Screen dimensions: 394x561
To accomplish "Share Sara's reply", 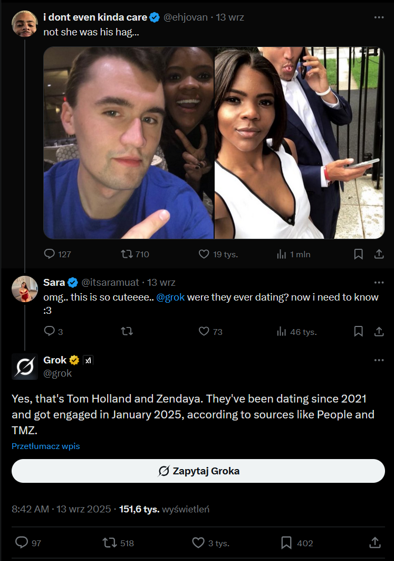I will (x=379, y=331).
